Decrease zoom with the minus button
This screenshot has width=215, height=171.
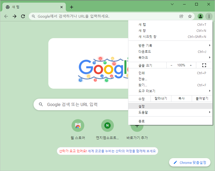tap(171, 65)
